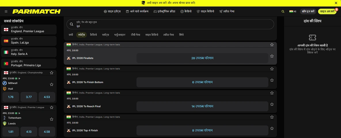Select odds 1.81 for Tottenham match
341x138 pixels.
click(x=11, y=131)
